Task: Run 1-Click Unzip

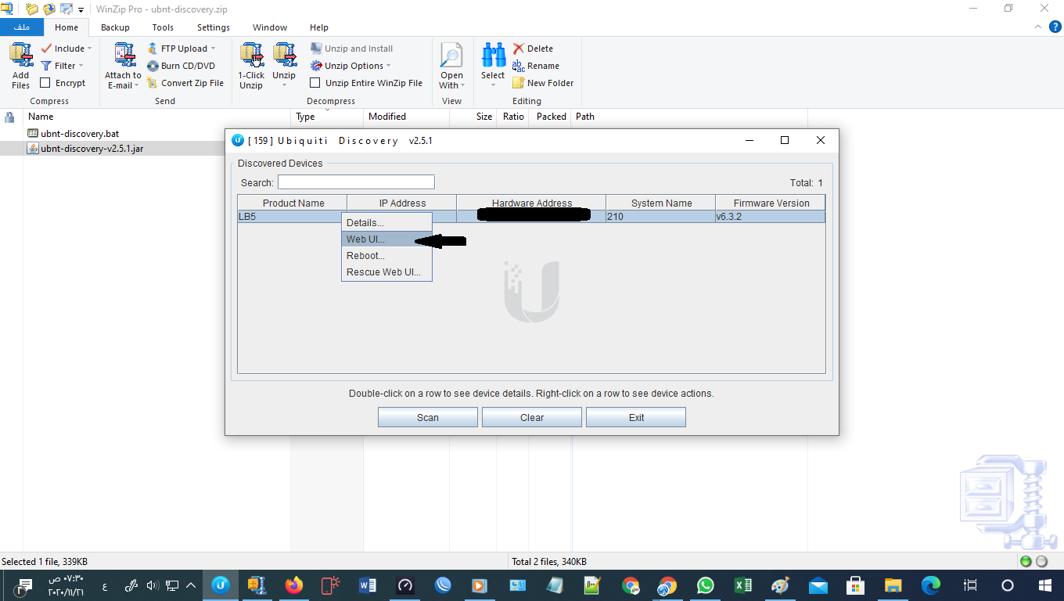Action: (x=251, y=66)
